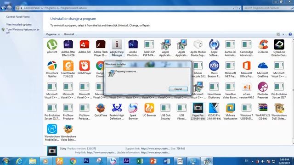The height and width of the screenshot is (165, 294).
Task: Select CyberLink Director Suite entry
Action: click(279, 48)
